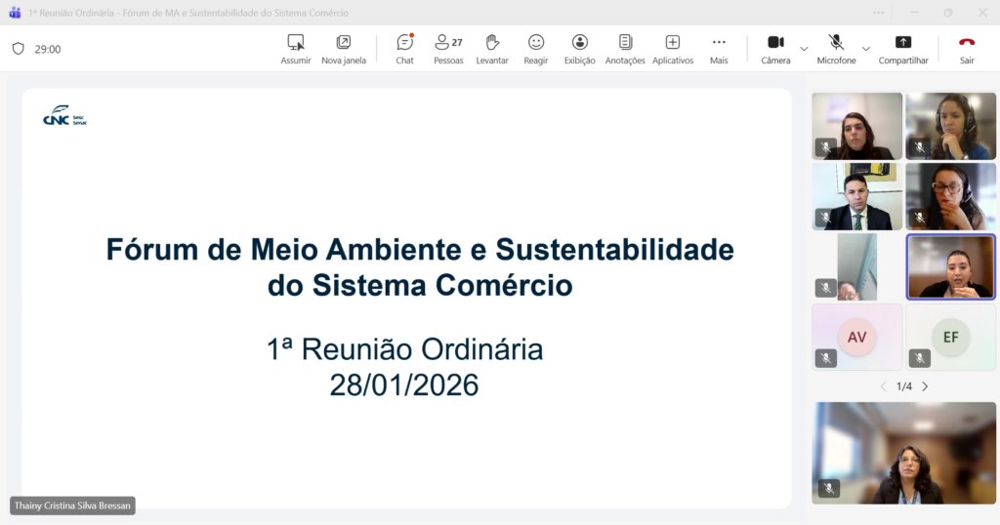Image resolution: width=1000 pixels, height=525 pixels.
Task: Raise hand with Levantar button
Action: tap(492, 49)
